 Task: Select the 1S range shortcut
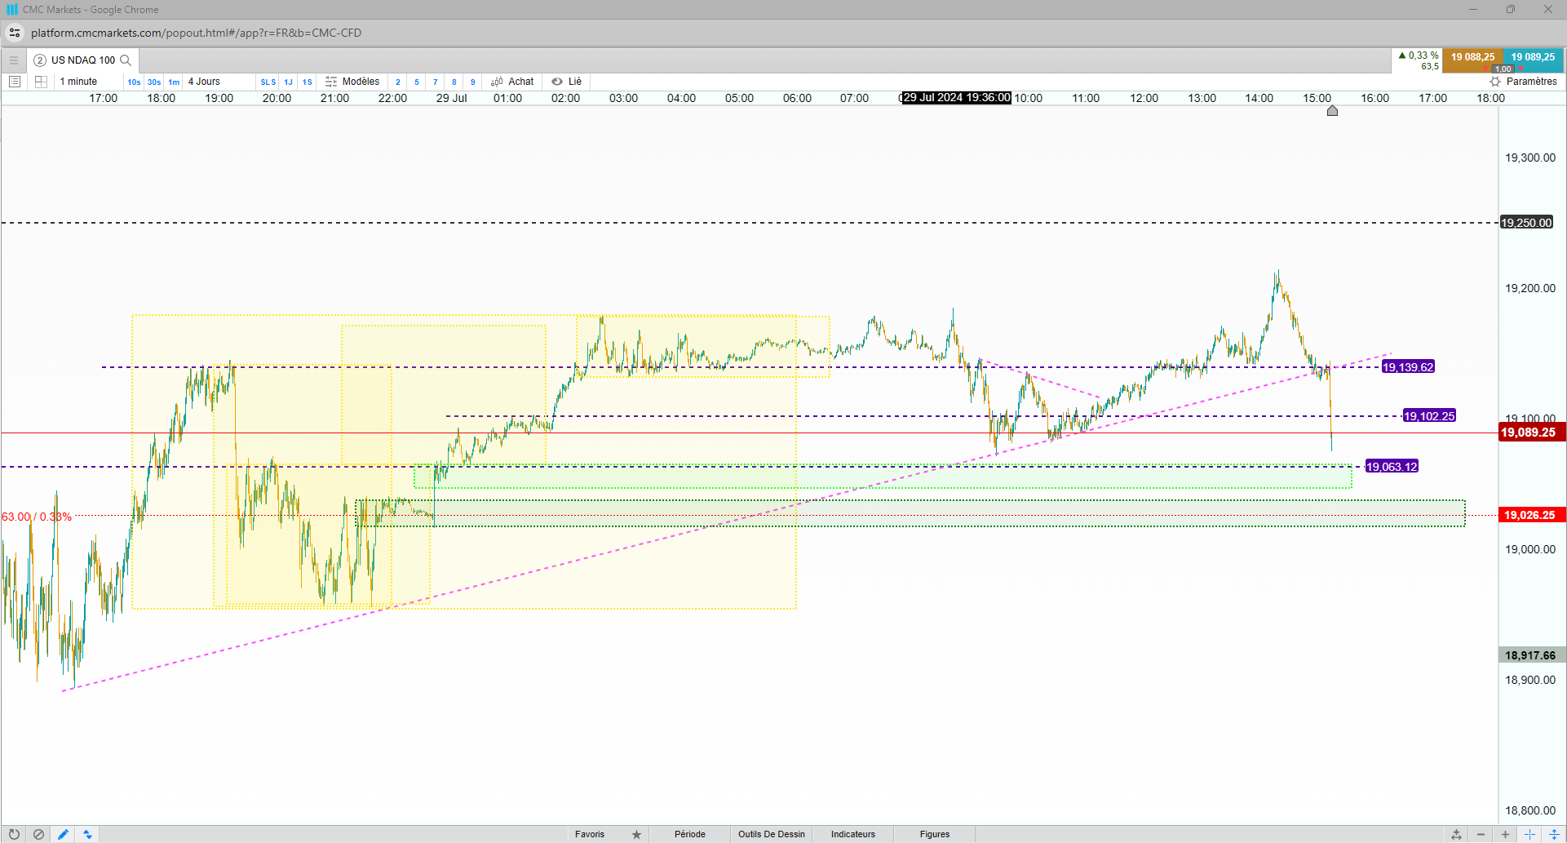(308, 82)
